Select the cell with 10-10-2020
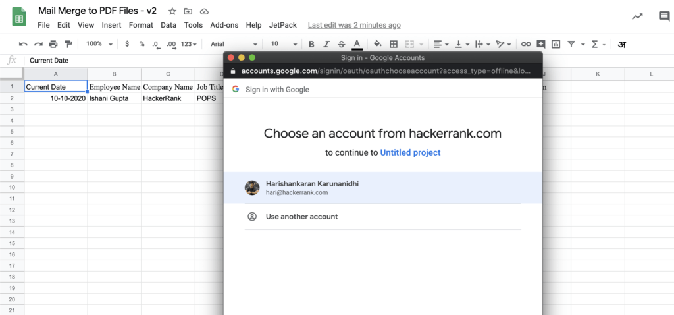The image size is (674, 315). 56,98
